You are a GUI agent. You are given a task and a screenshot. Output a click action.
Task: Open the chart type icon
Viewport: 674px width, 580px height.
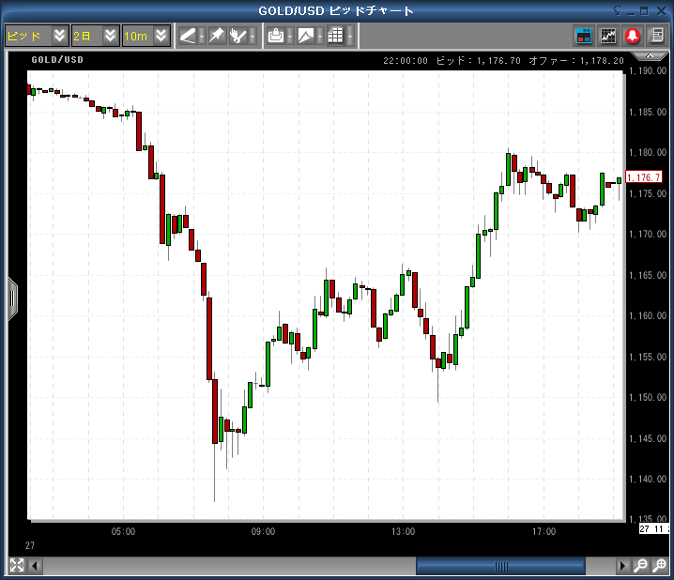(306, 36)
